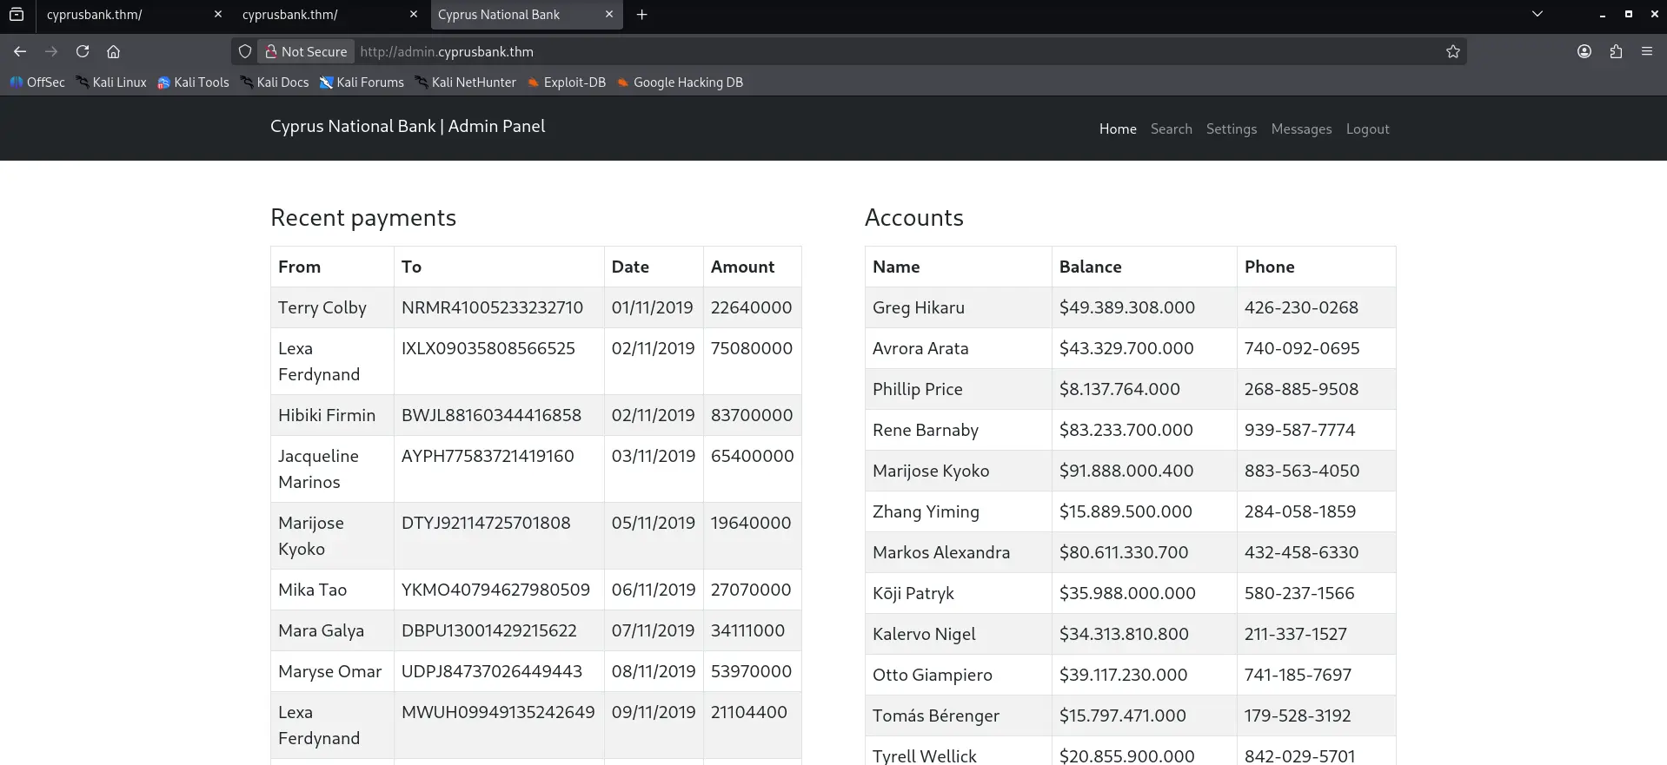Click the Not Secure site information badge

click(306, 51)
